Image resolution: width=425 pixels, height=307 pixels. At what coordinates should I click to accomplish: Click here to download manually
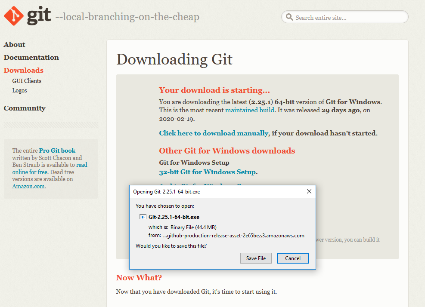[214, 133]
